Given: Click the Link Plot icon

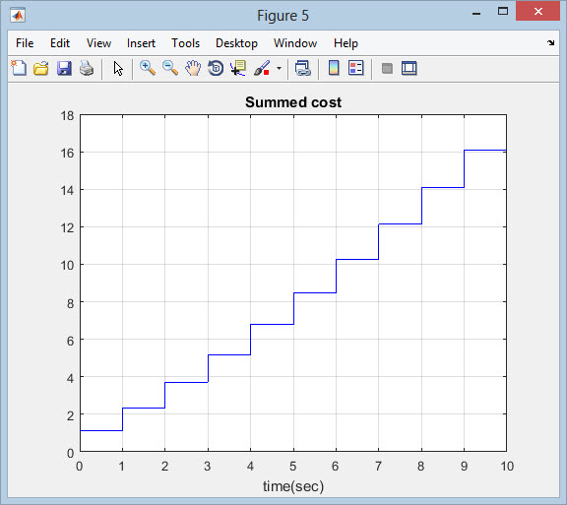Looking at the screenshot, I should [302, 68].
